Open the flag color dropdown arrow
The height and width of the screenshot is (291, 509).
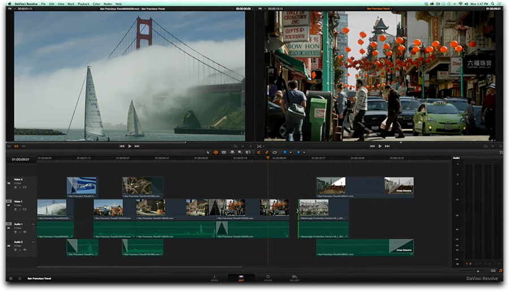pos(290,153)
